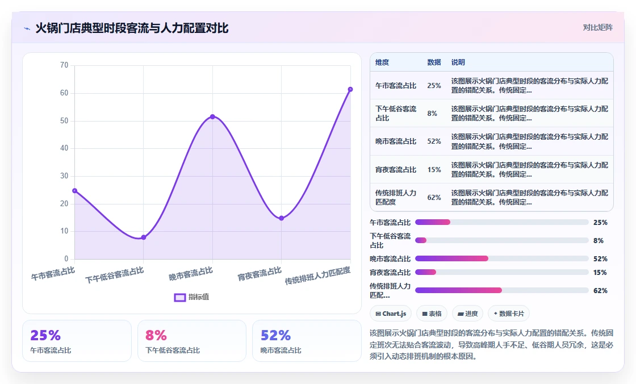
Task: Open the 数据卡片 tag chip
Action: [509, 314]
